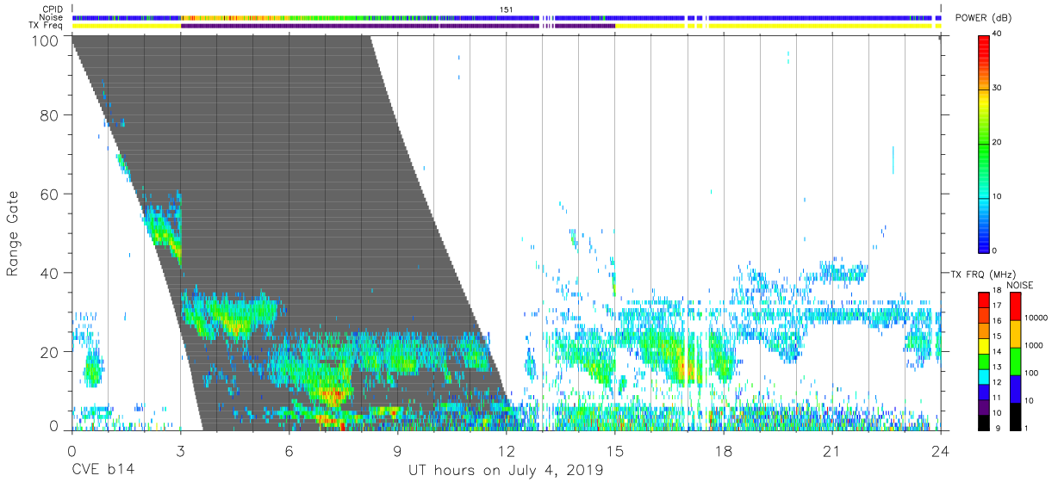Click the '9' UT hour tick label
Image resolution: width=1058 pixels, height=488 pixels.
click(397, 451)
